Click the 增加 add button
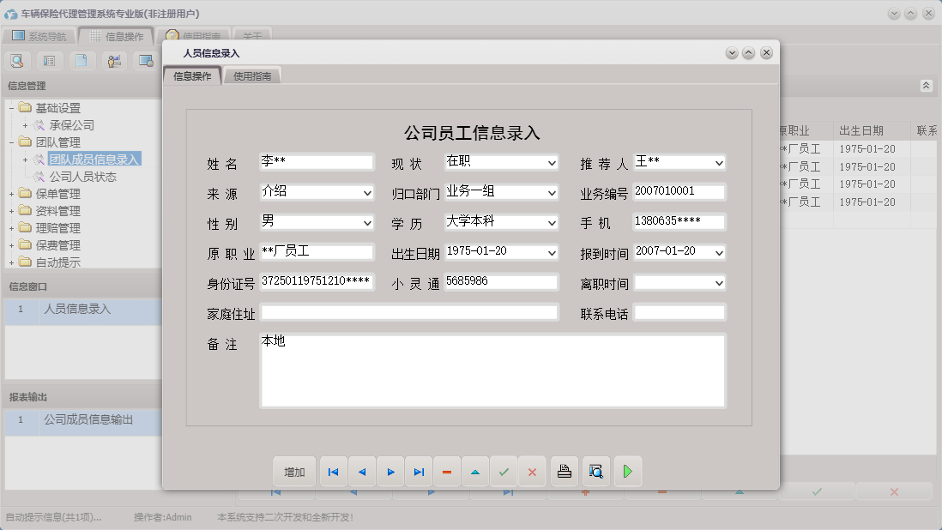The height and width of the screenshot is (530, 942). coord(294,471)
